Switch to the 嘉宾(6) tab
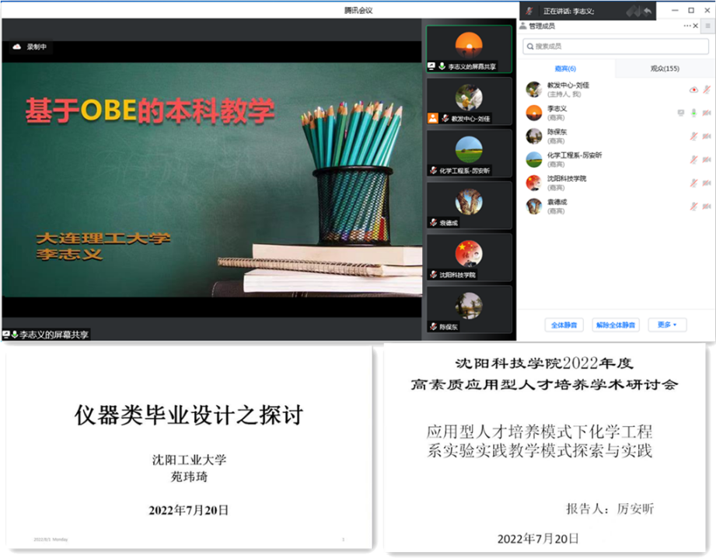 (565, 68)
